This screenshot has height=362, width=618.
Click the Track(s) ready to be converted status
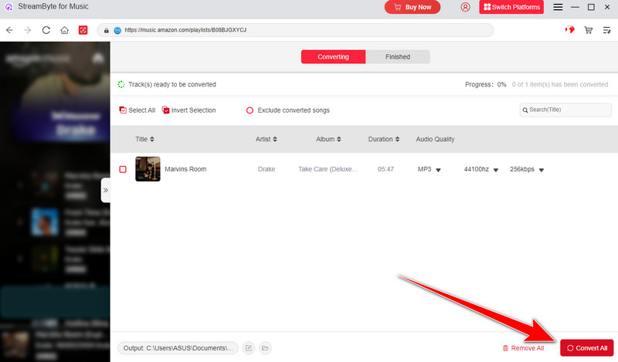point(172,84)
